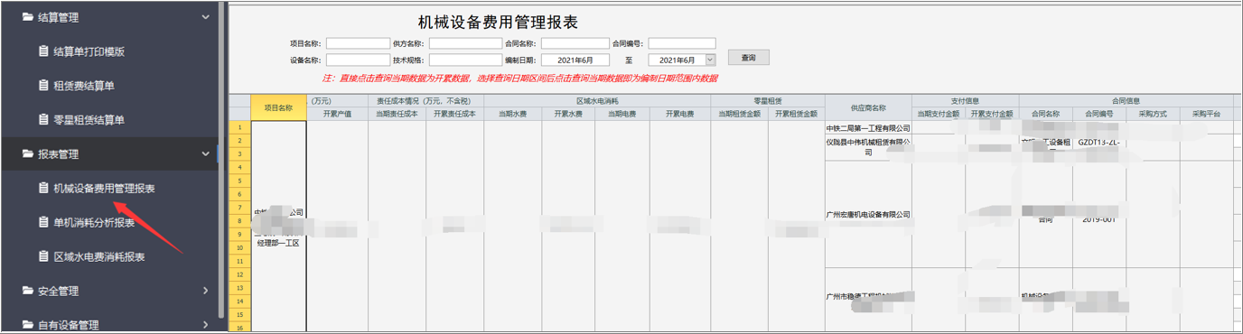The image size is (1243, 334).
Task: Click the 采购平台 column header
Action: (x=1206, y=114)
